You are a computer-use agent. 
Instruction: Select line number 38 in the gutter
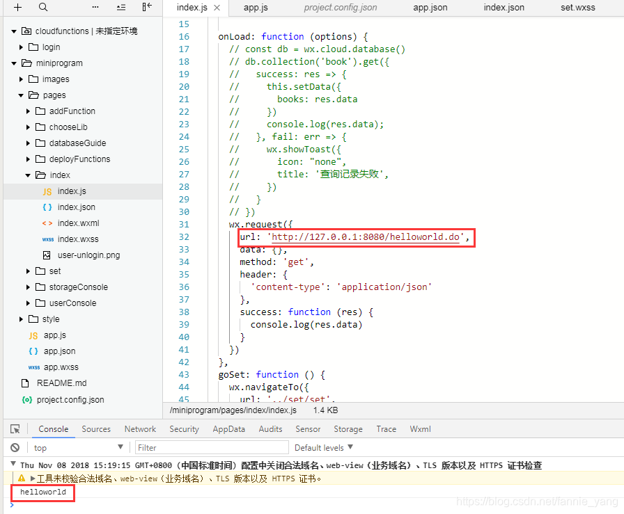coord(184,312)
